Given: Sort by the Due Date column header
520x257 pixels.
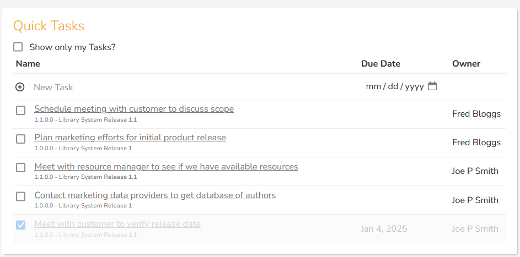Looking at the screenshot, I should pyautogui.click(x=380, y=64).
